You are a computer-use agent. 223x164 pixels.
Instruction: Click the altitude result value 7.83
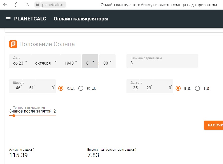(x=93, y=155)
